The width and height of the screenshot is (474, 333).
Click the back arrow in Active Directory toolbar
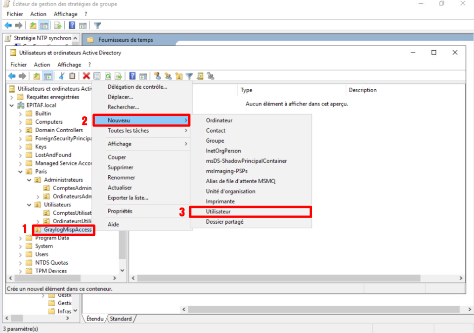click(x=12, y=76)
